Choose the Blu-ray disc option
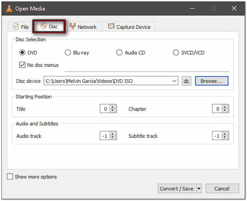 pos(68,53)
